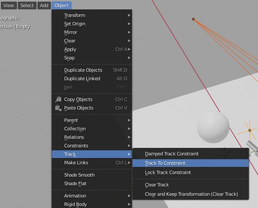Open the Apply submenu
The image size is (258, 208).
92,49
